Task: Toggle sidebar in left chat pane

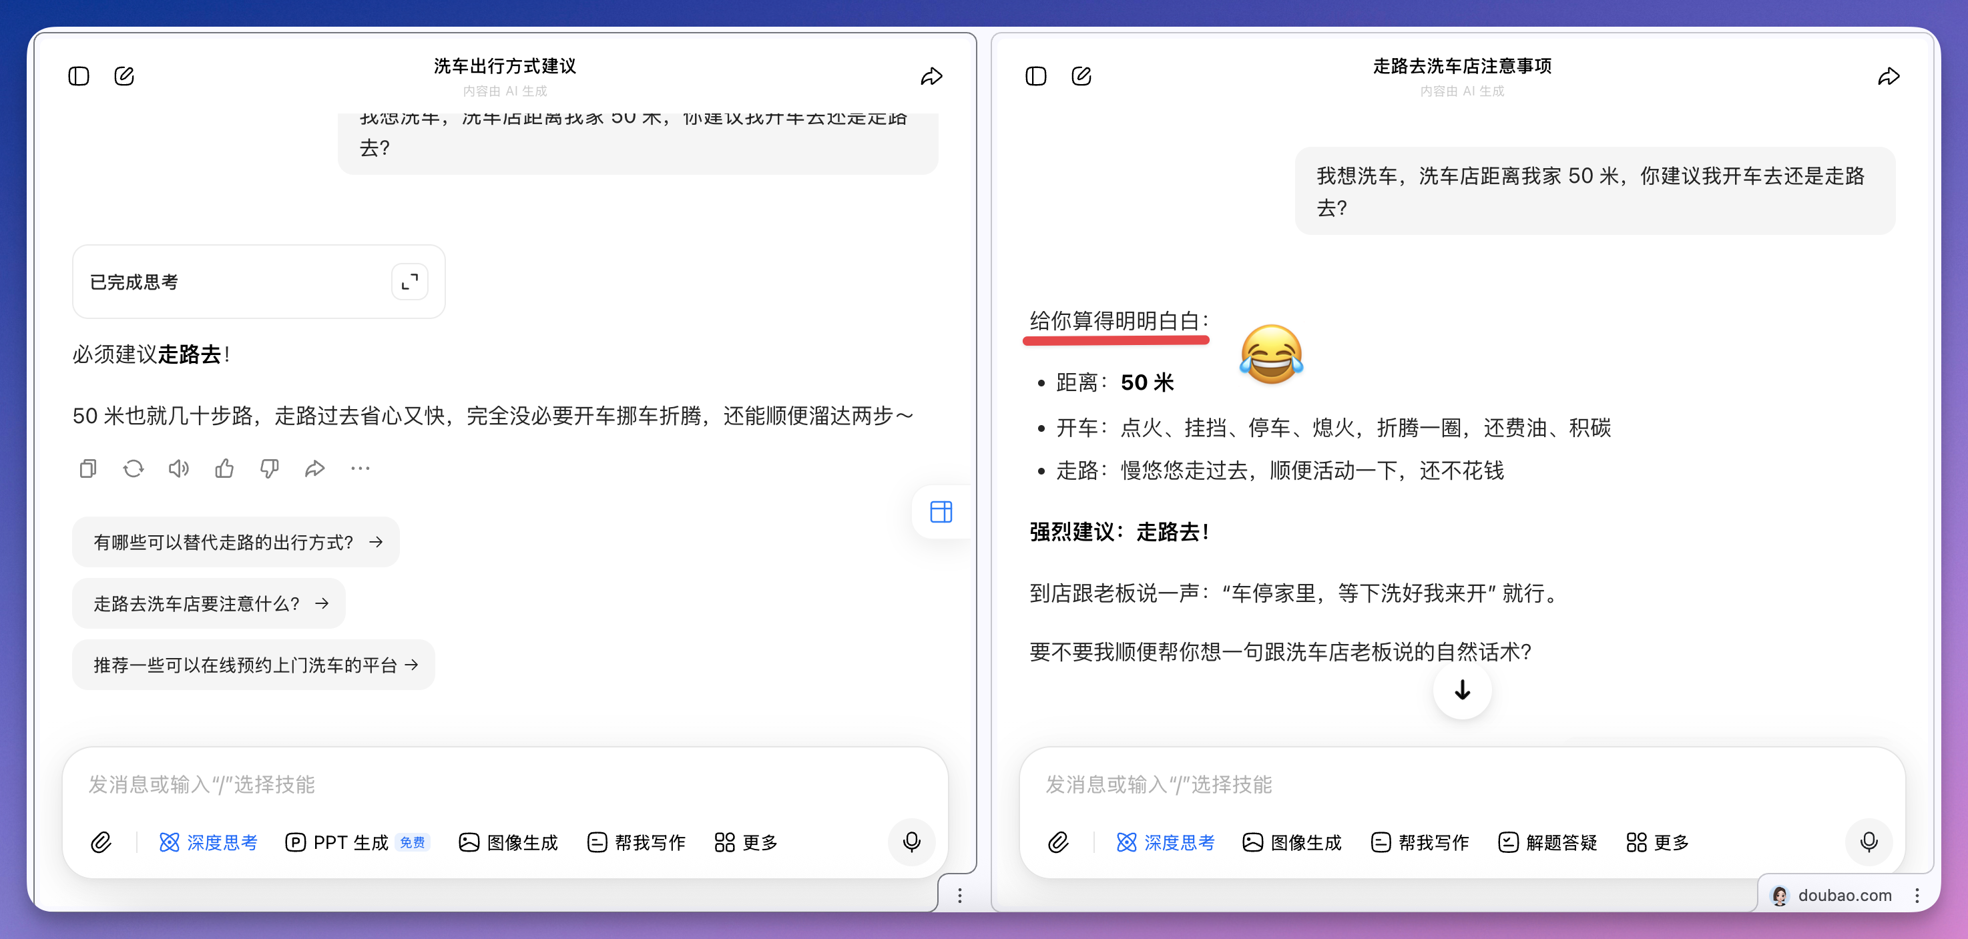Action: pyautogui.click(x=79, y=76)
